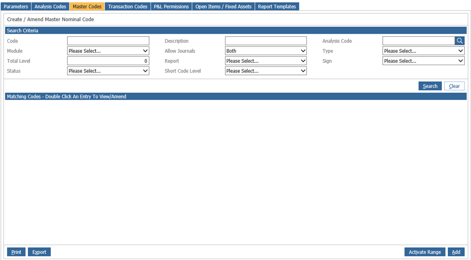Switch to the Parameters tab

tap(16, 6)
